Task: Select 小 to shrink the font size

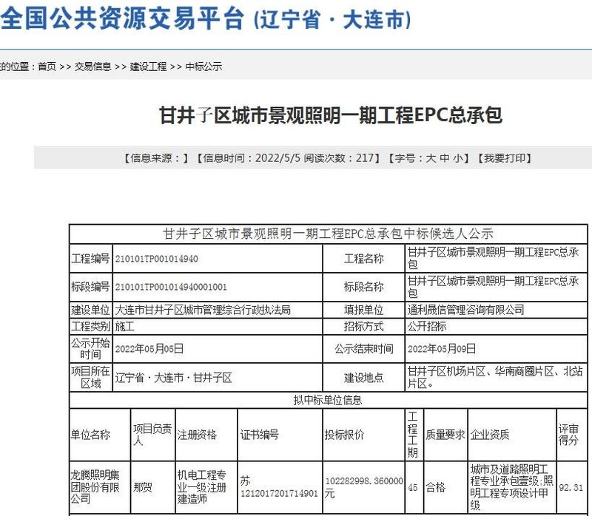Action: 458,155
